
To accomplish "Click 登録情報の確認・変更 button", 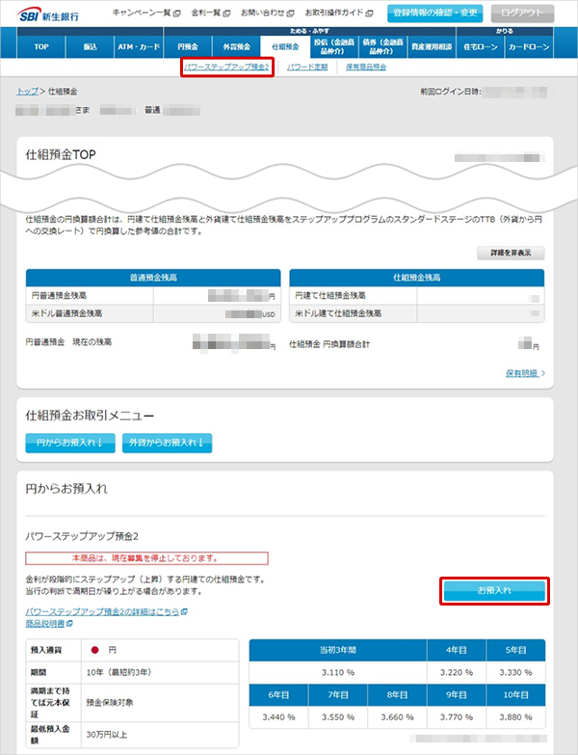I will coord(434,13).
